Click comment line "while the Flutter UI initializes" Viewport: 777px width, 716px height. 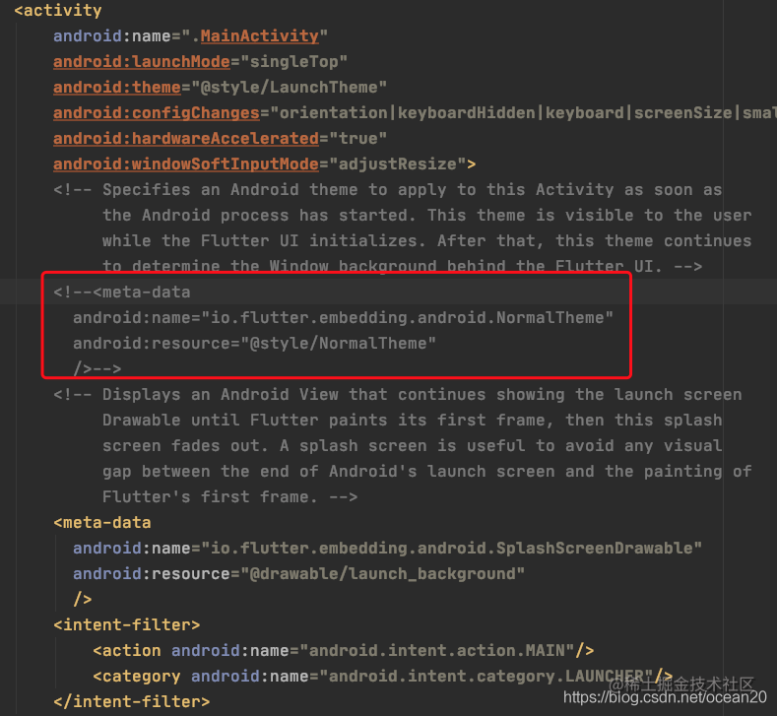click(x=427, y=241)
